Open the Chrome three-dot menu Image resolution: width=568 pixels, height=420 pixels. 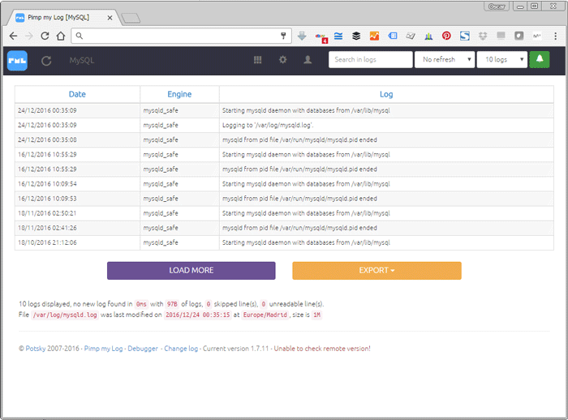(555, 36)
